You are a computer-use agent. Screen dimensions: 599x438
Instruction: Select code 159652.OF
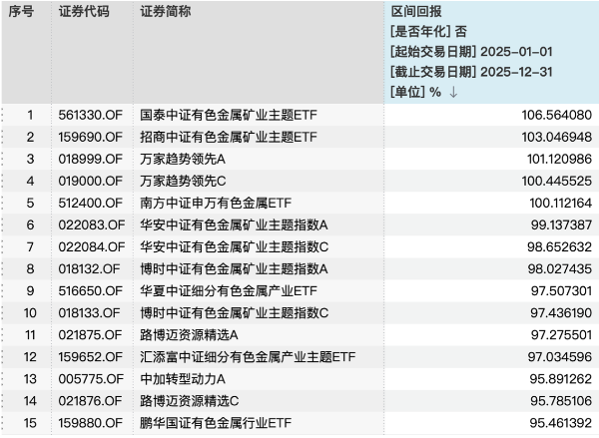[91, 357]
